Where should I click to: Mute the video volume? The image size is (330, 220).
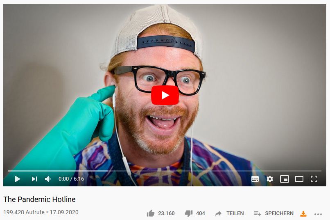48,179
